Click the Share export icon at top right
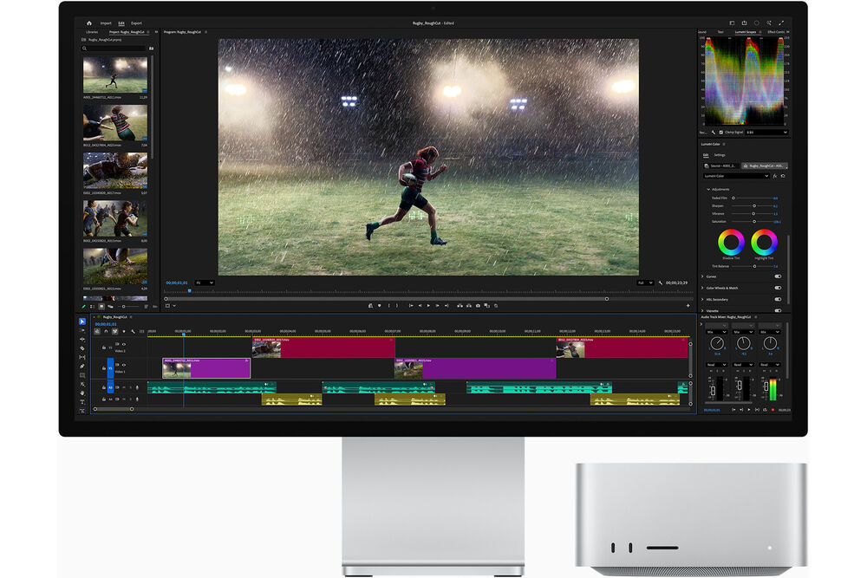867x578 pixels. tap(744, 23)
